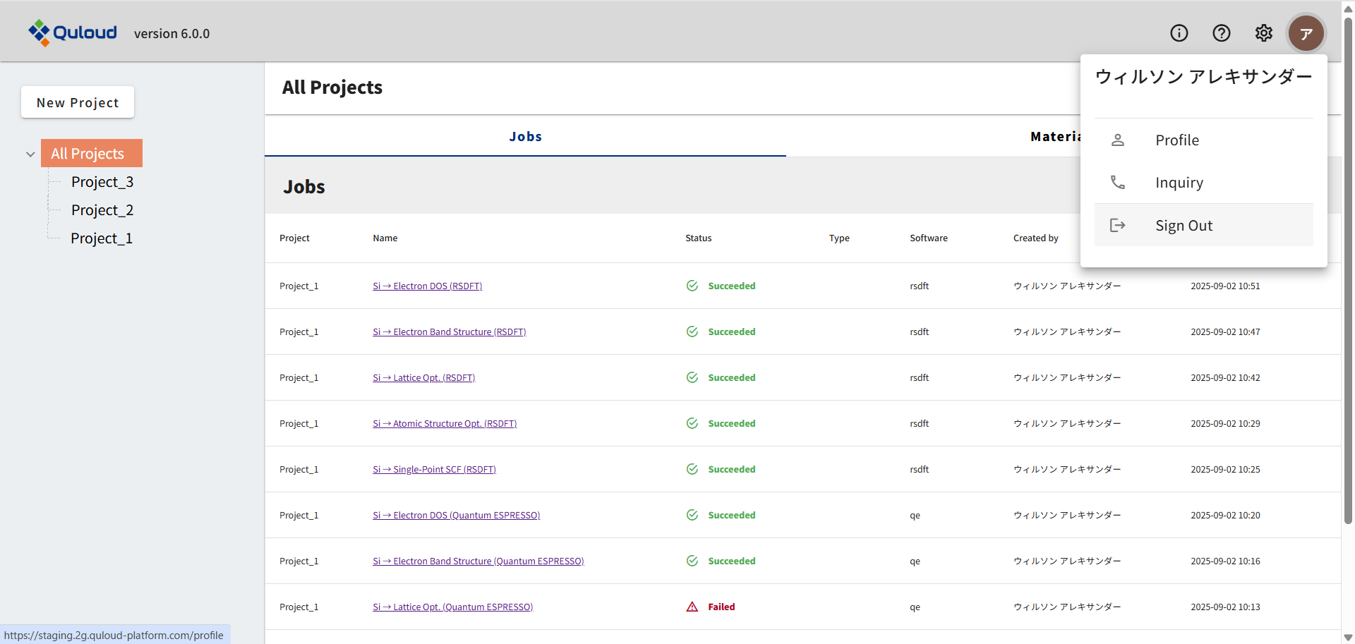
Task: Open help via question mark icon
Action: point(1221,33)
